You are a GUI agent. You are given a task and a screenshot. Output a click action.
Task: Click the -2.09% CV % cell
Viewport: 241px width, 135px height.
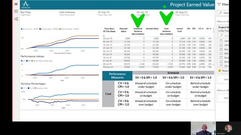pyautogui.click(x=201, y=64)
